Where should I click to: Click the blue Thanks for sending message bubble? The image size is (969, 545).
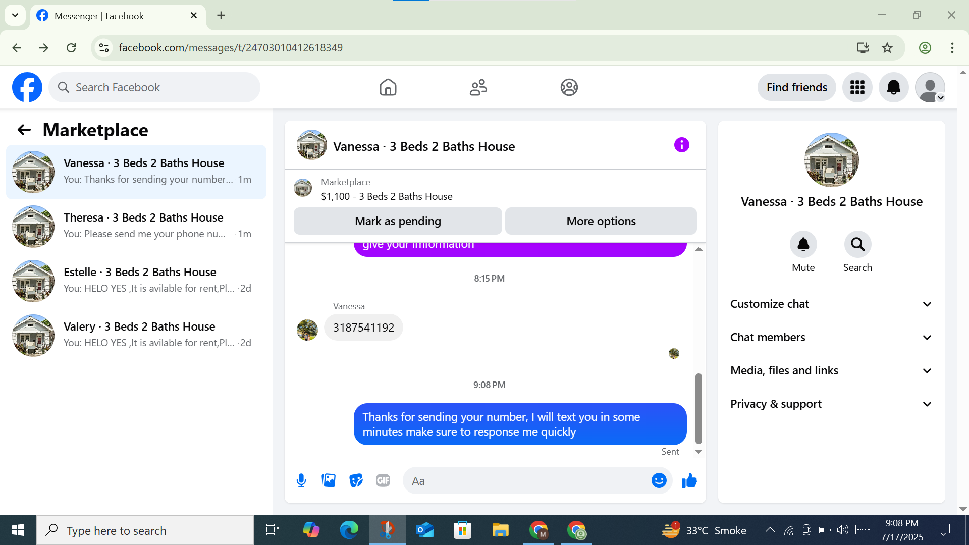pos(520,424)
